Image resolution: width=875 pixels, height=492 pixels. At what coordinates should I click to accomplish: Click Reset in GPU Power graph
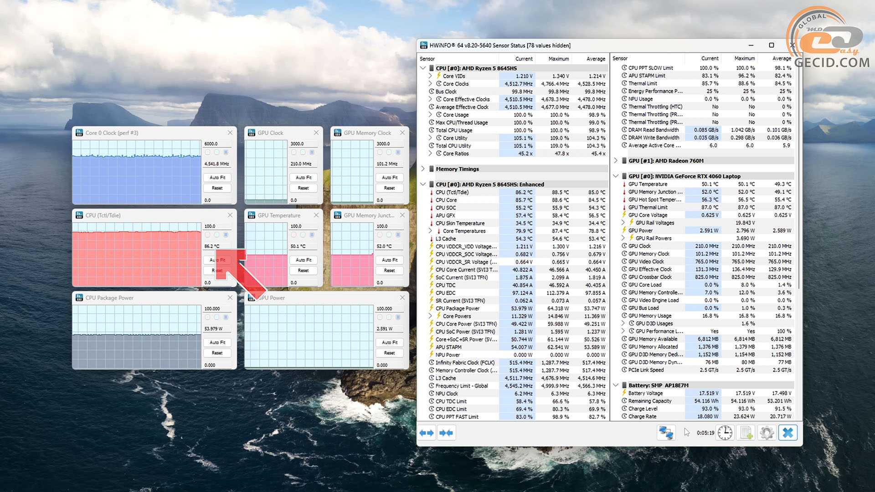(390, 353)
